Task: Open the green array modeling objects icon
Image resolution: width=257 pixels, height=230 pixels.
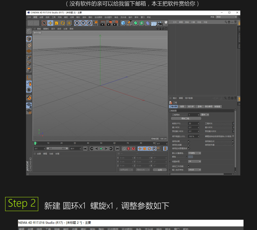Action: click(x=142, y=23)
